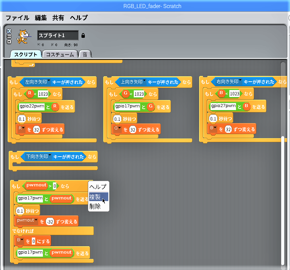This screenshot has width=290, height=270.
Task: Click the G variable in the G < 1023 condition
Action: pyautogui.click(x=125, y=93)
